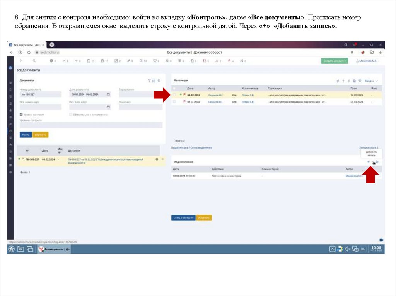Image resolution: width=396 pixels, height=296 pixels.
Task: Uncheck the Уровни контроля checkbox
Action: [21, 114]
